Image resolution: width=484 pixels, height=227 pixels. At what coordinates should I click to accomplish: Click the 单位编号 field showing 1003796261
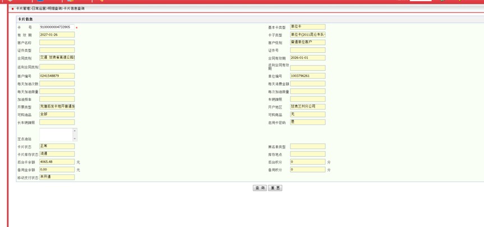307,76
